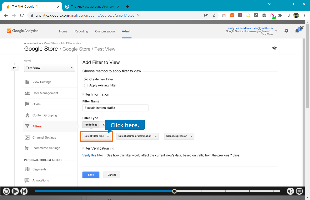Screen dimensions: 310x200
Task: Go to the Customization tab
Action: (105, 31)
